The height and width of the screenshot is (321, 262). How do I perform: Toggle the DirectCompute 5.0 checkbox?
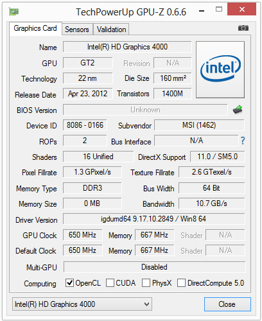click(181, 282)
